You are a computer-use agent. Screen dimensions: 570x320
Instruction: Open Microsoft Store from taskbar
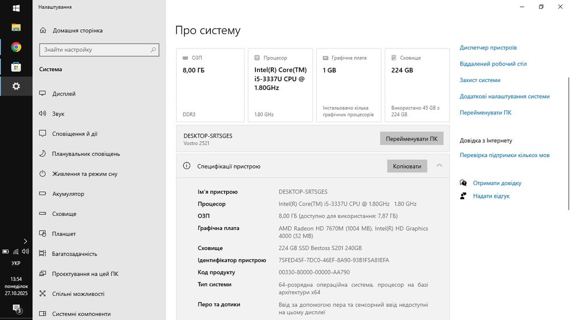pyautogui.click(x=16, y=67)
